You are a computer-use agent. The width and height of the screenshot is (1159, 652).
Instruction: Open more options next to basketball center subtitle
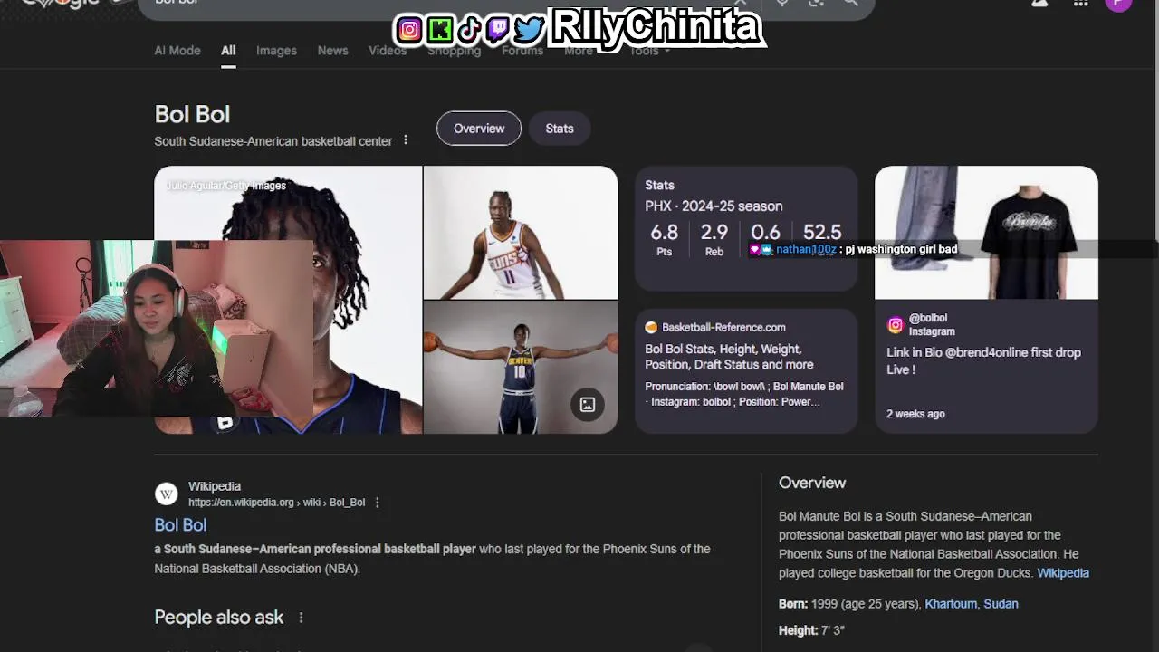tap(406, 140)
